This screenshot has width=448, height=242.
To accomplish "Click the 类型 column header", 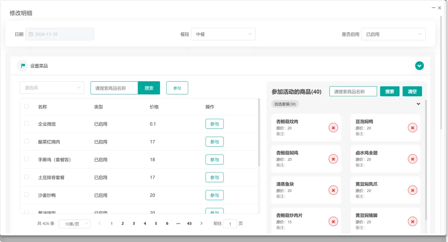I will 99,107.
